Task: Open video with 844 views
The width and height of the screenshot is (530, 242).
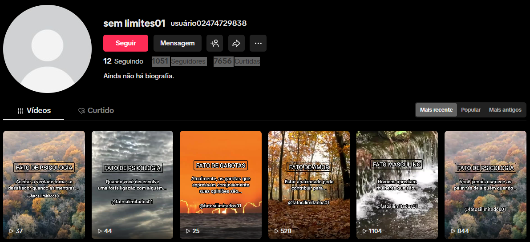Action: coord(485,185)
